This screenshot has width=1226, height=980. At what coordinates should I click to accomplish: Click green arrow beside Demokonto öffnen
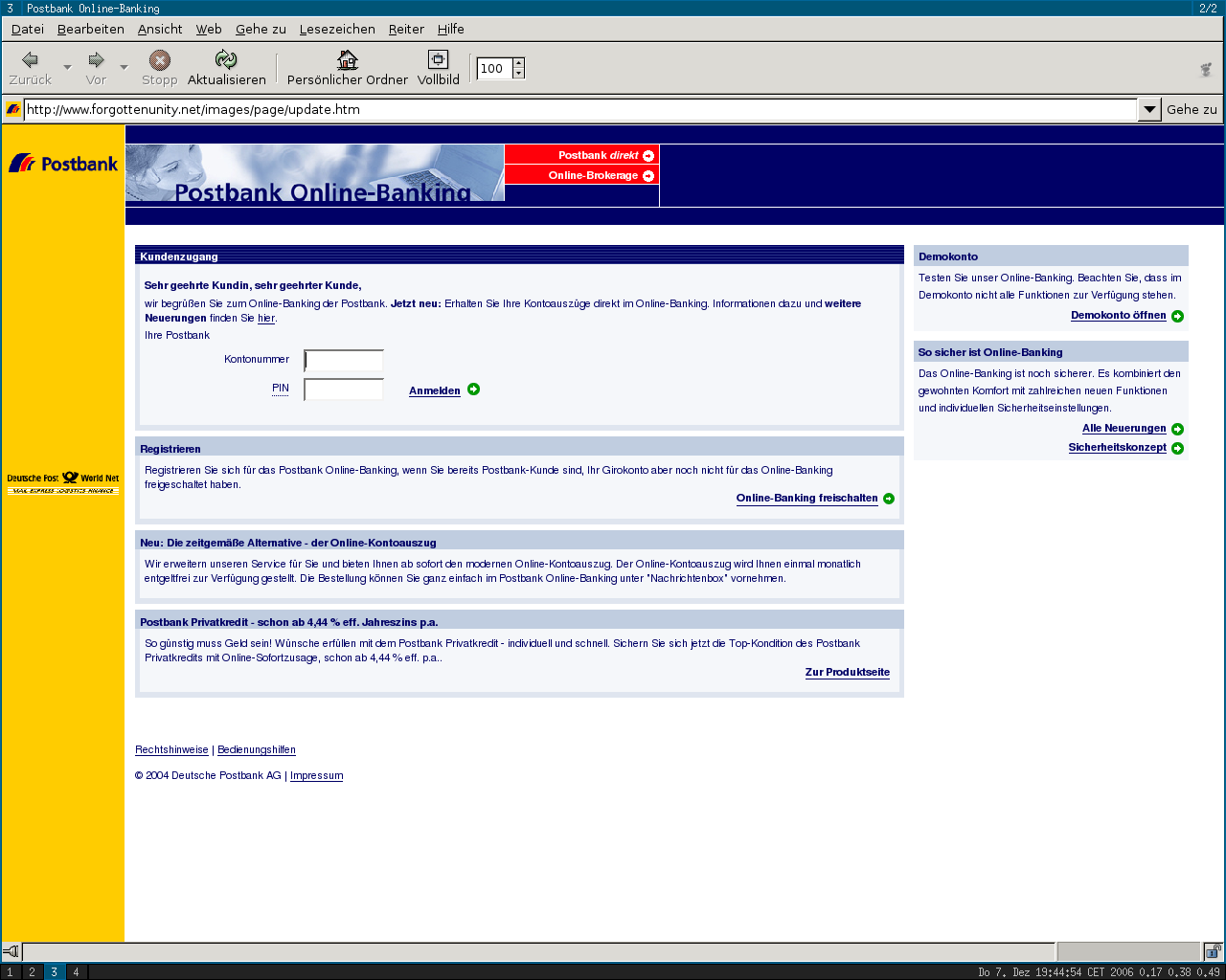pyautogui.click(x=1177, y=316)
